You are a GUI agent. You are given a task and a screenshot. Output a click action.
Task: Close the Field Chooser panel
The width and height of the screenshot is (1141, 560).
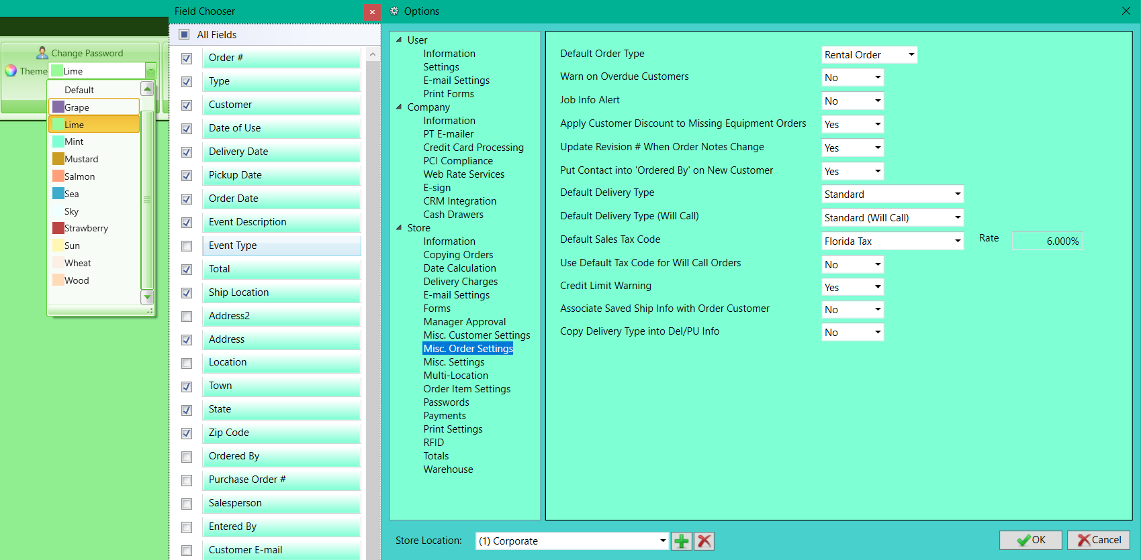pyautogui.click(x=372, y=12)
